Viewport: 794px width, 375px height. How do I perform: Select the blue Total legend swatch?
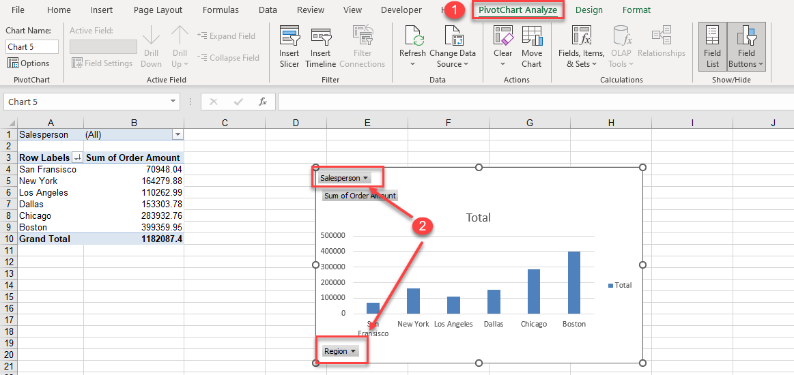coord(610,285)
